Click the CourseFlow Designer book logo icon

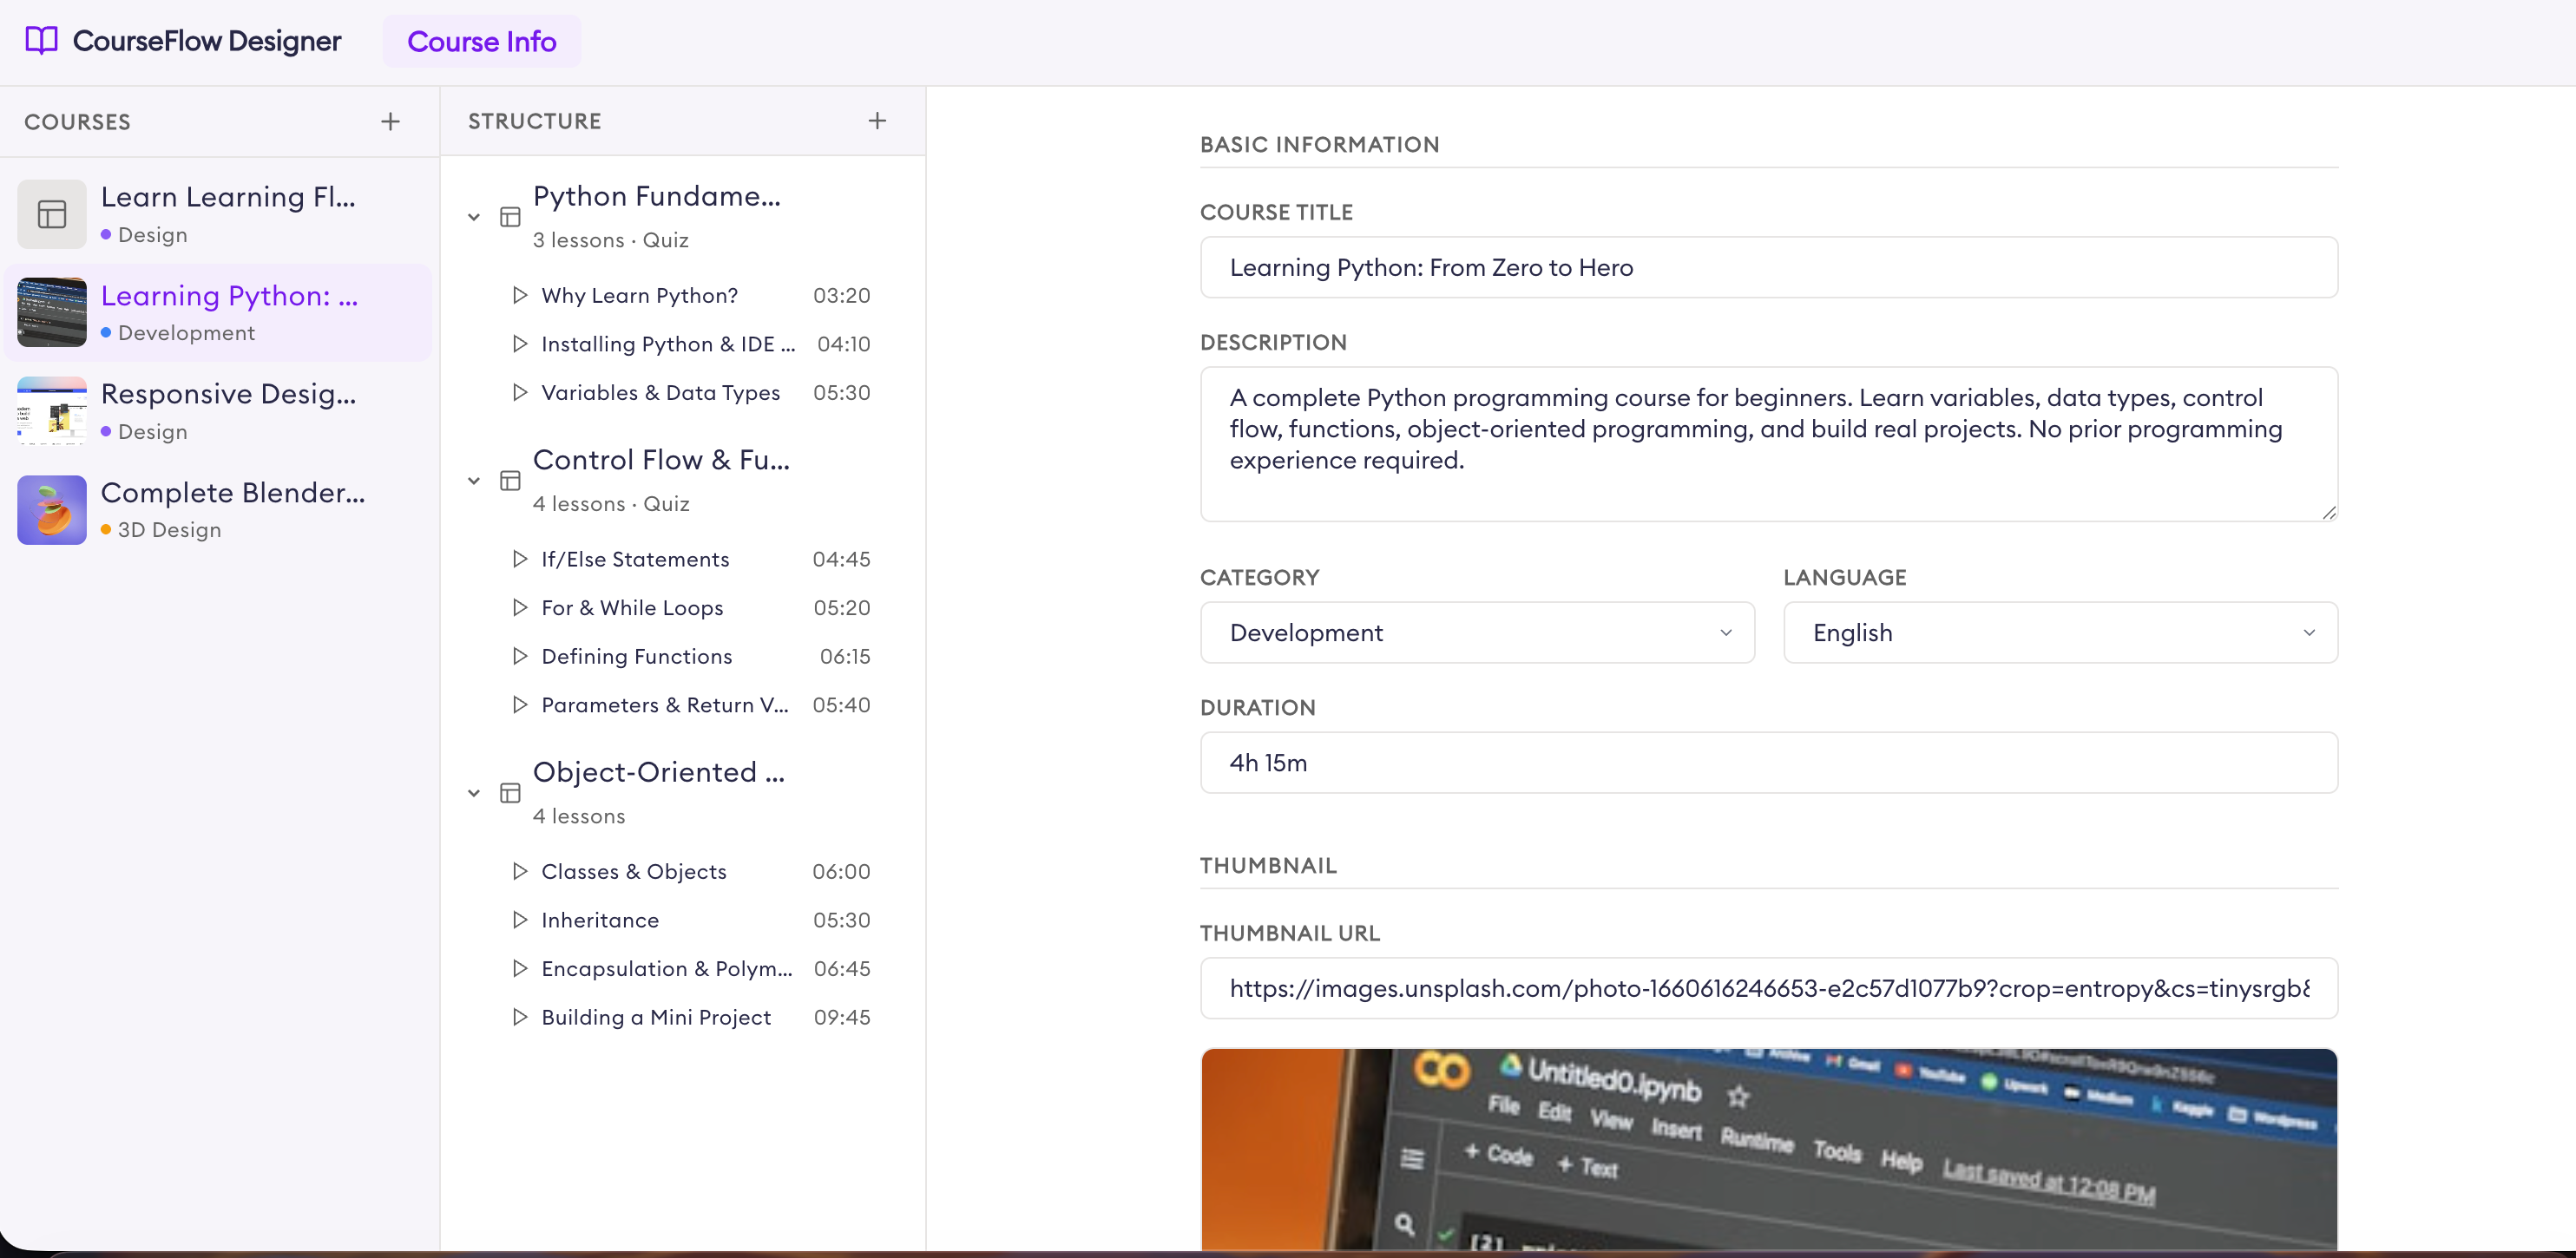pos(41,41)
